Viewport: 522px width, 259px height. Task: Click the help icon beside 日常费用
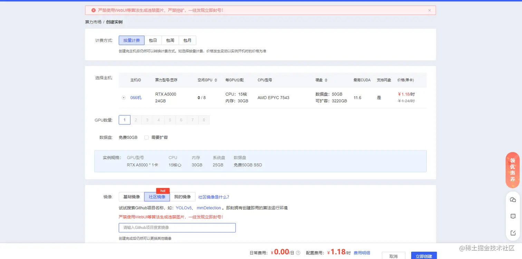click(x=298, y=253)
